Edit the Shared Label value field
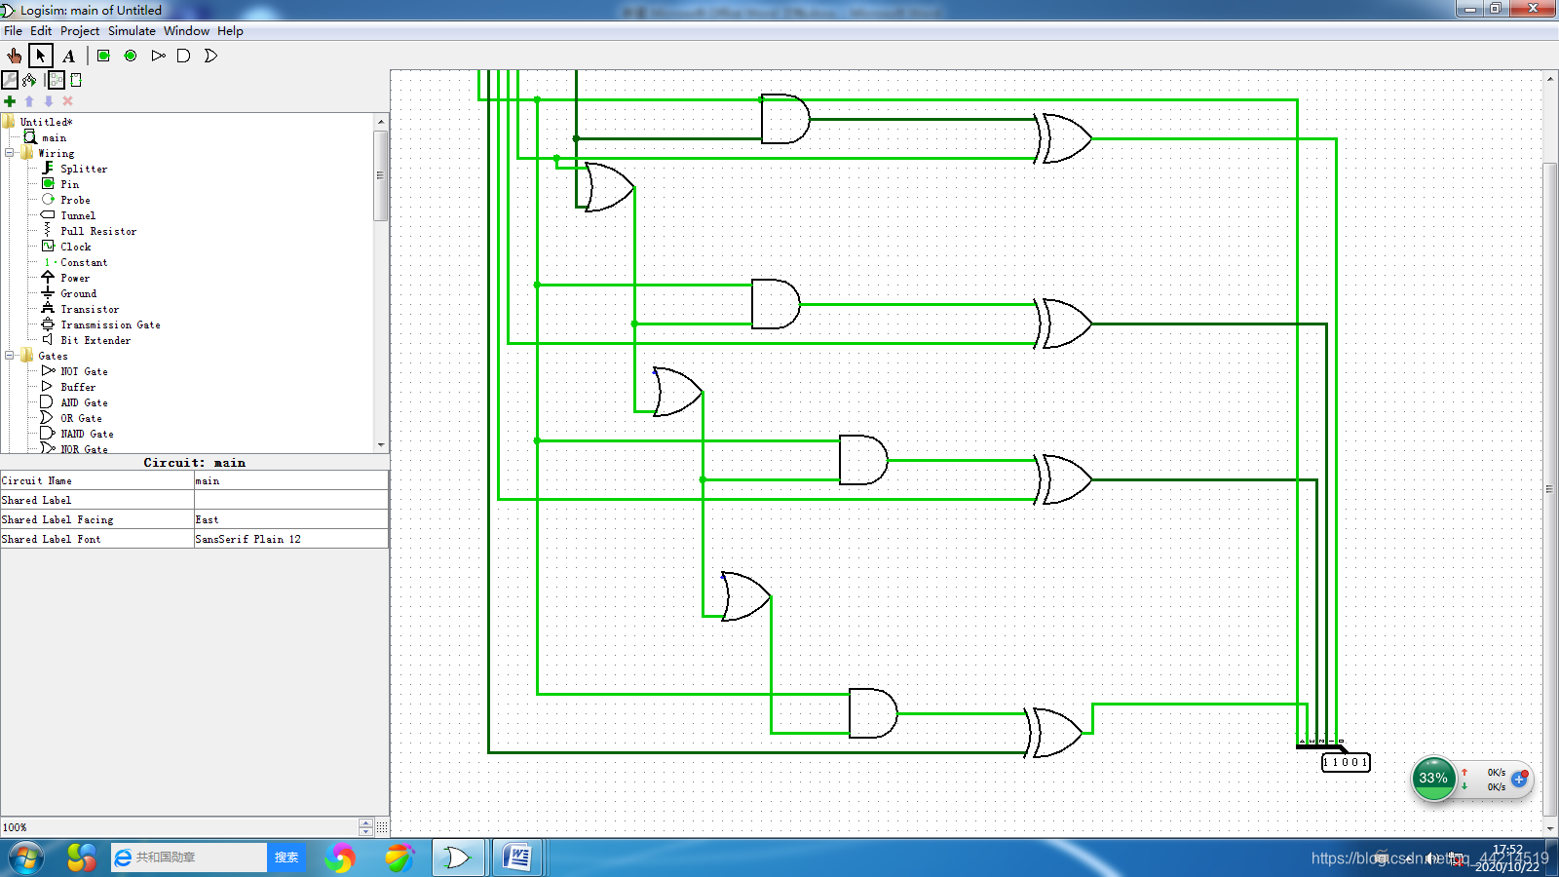 click(x=290, y=500)
